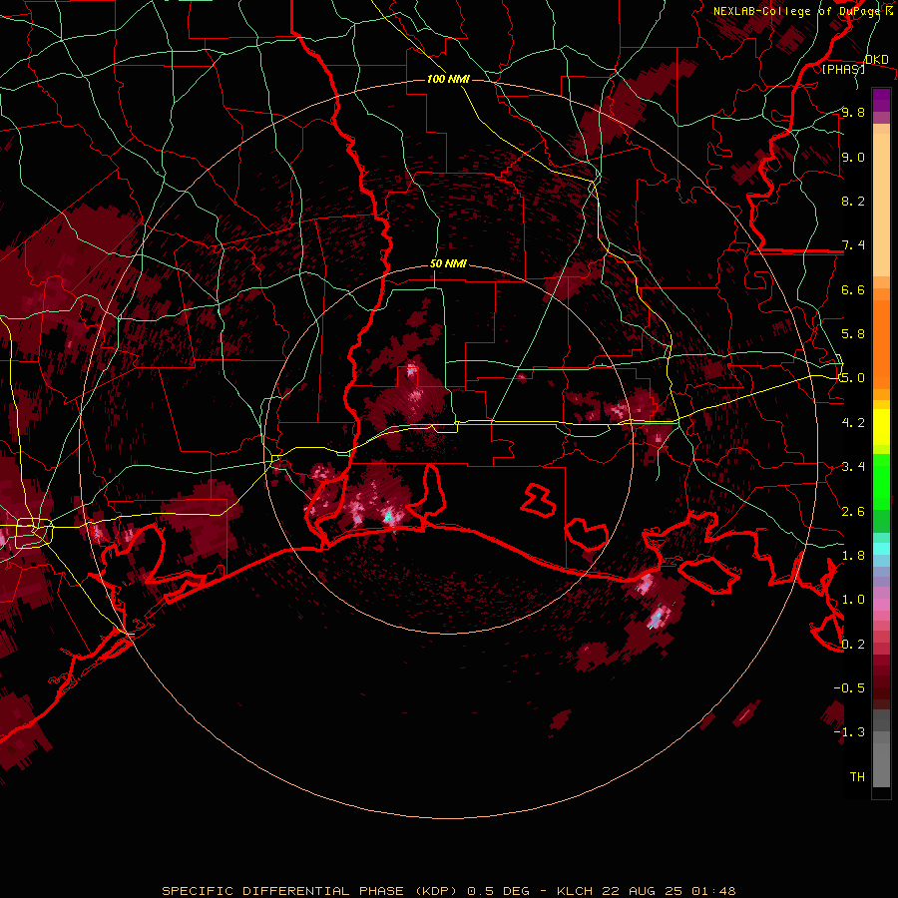
Task: Click the 1.8 value on the color scale
Action: 853,556
